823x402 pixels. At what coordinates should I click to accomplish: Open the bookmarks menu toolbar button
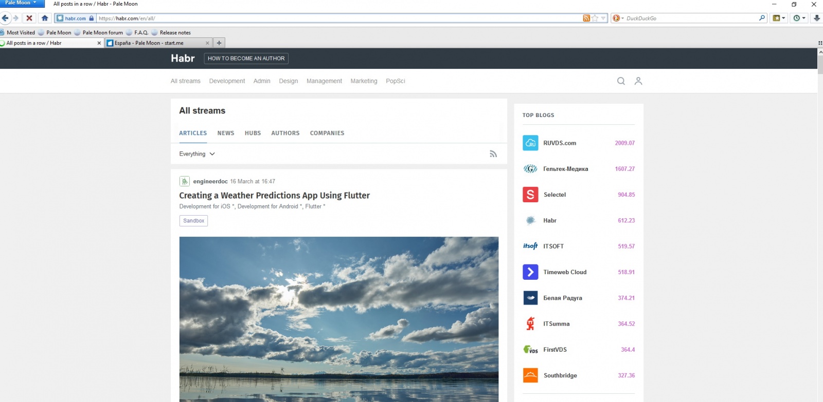(x=779, y=18)
